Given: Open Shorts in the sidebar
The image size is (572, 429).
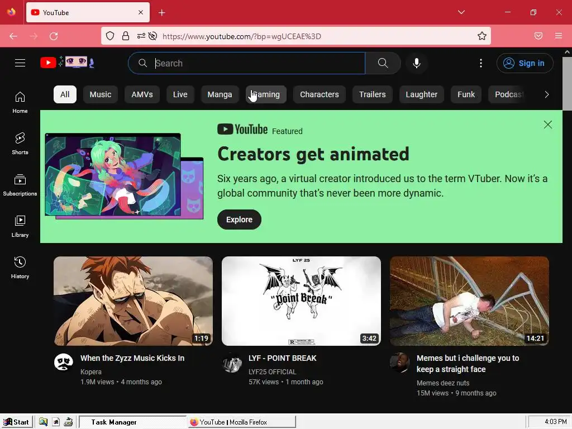Looking at the screenshot, I should click(x=20, y=144).
